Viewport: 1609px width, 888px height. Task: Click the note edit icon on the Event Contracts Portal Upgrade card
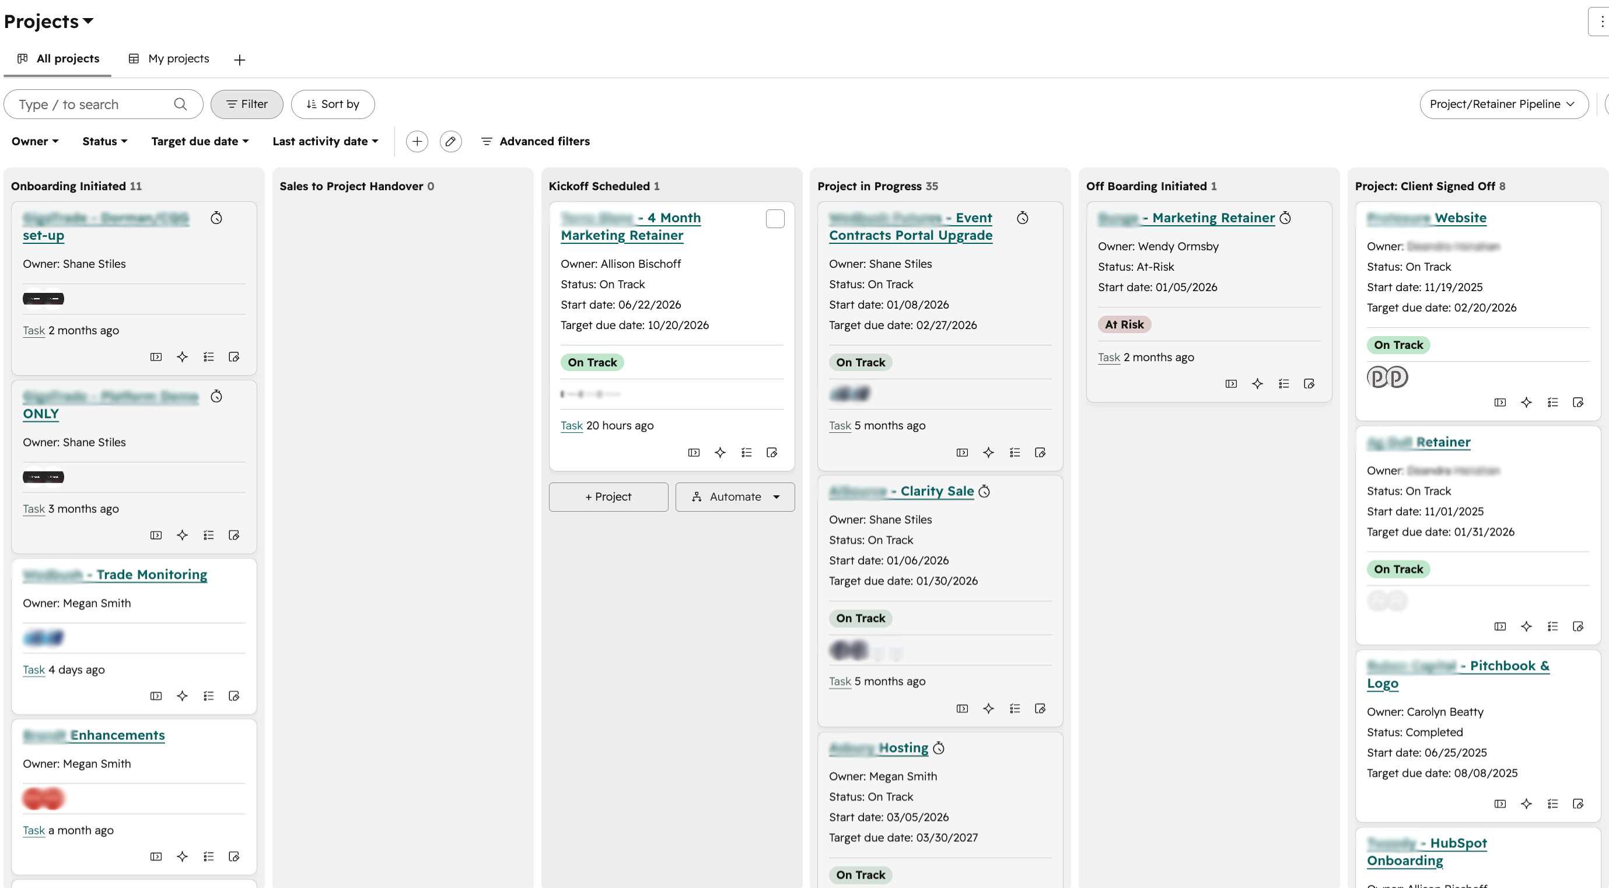[1041, 452]
